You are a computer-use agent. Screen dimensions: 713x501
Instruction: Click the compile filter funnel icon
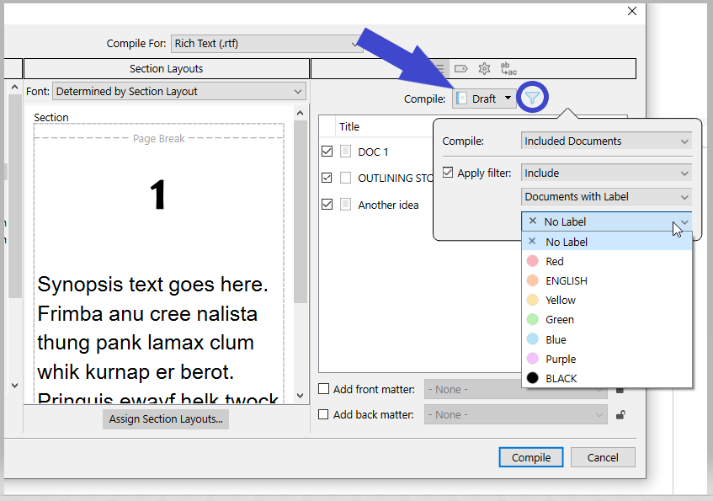pos(532,99)
